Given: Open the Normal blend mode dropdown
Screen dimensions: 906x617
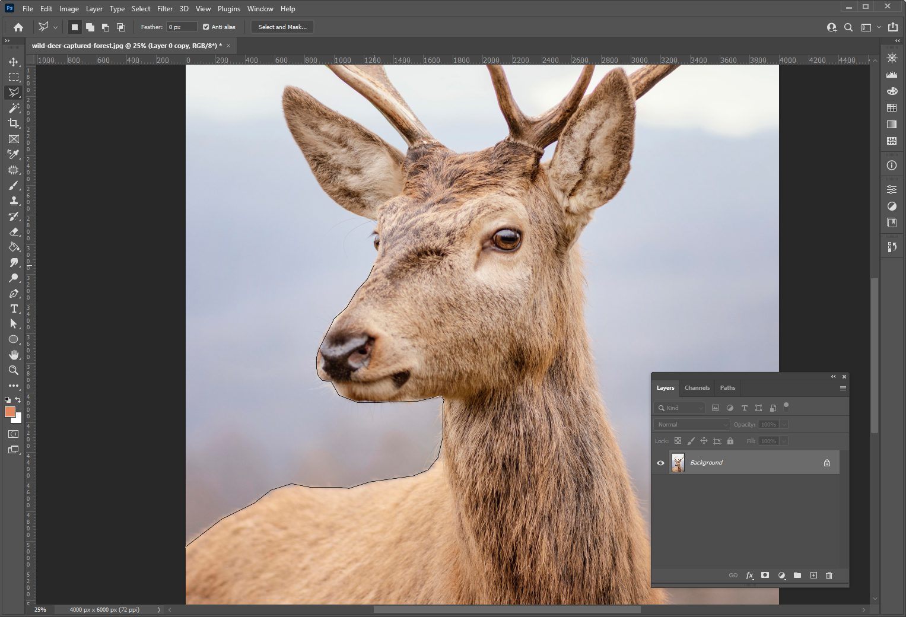Looking at the screenshot, I should pos(692,424).
